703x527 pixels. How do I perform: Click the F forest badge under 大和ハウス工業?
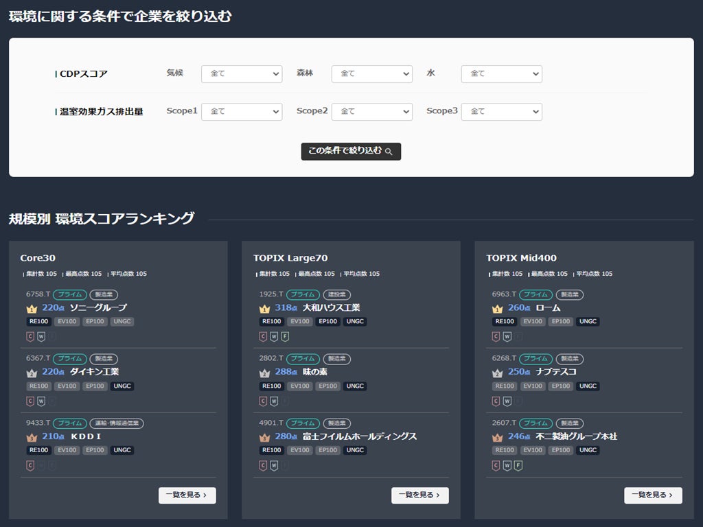click(285, 336)
